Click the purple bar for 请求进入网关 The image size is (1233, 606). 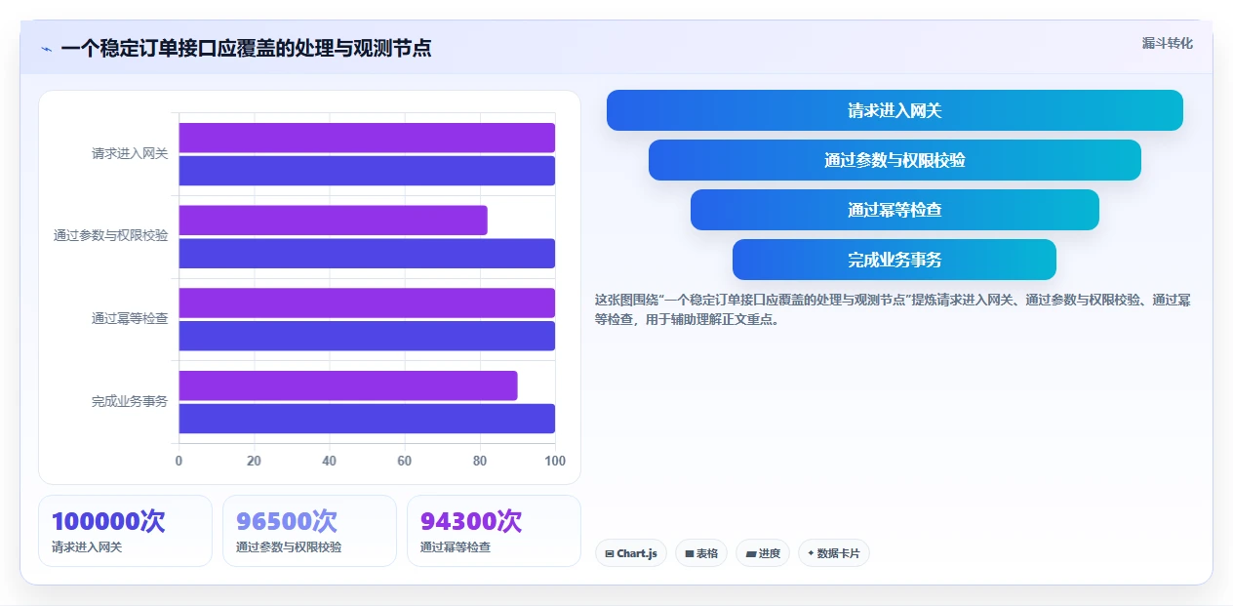coord(367,138)
